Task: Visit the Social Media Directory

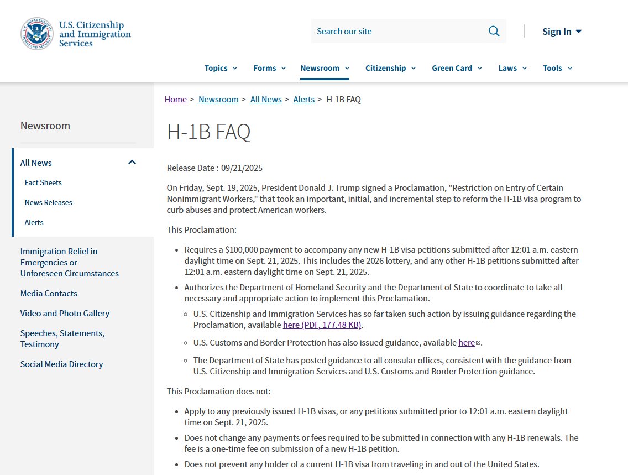Action: coord(62,364)
